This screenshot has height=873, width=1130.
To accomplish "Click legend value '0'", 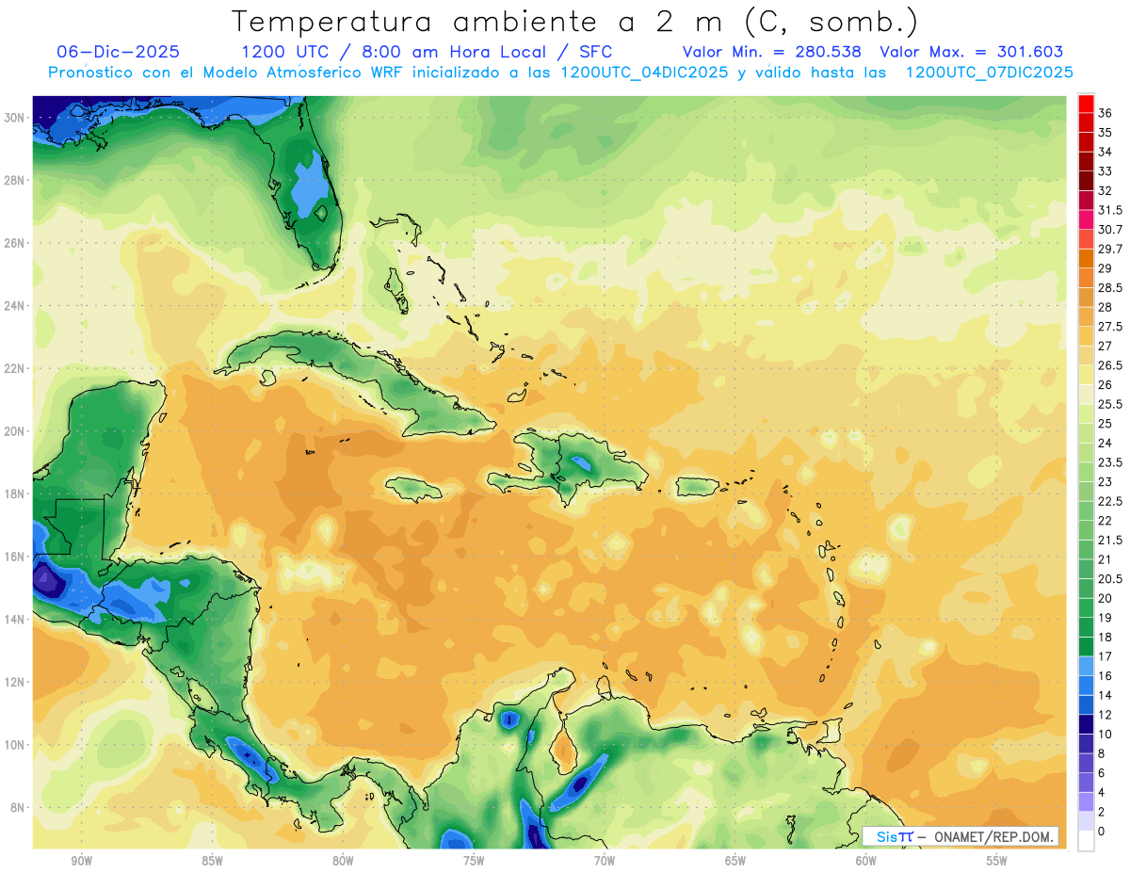I will [x=1102, y=832].
